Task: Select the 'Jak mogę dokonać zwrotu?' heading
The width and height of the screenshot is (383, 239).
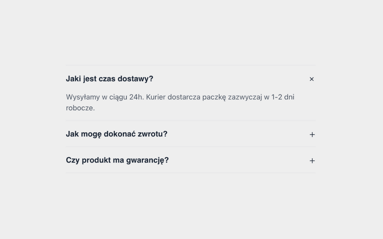Action: tap(116, 134)
